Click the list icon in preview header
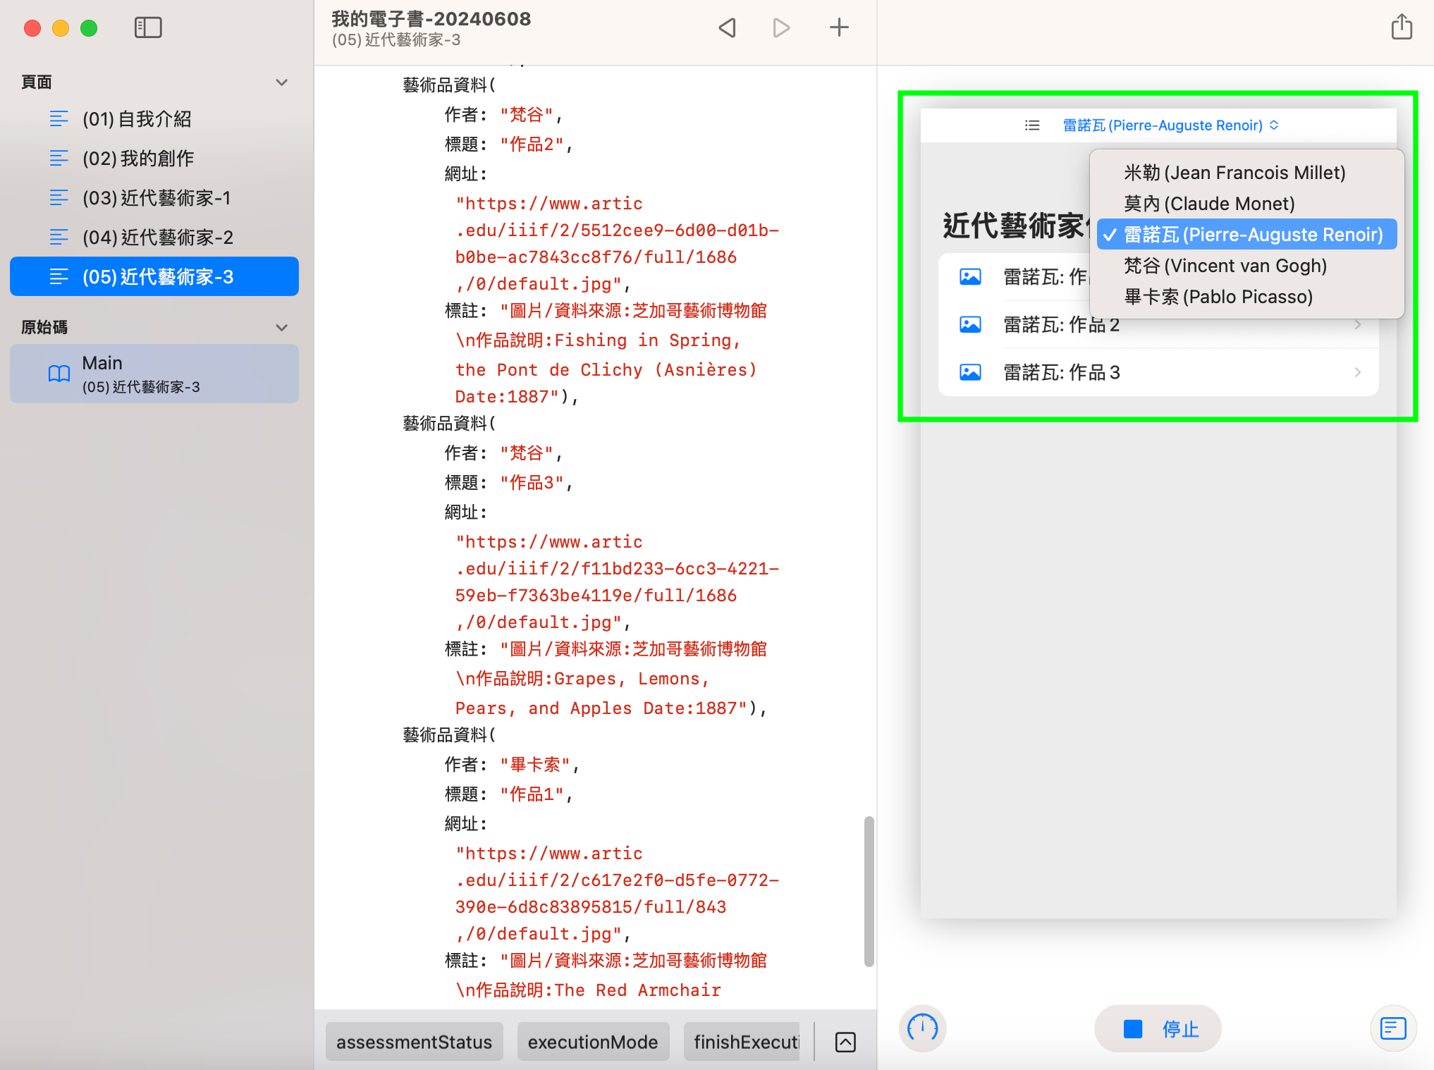This screenshot has height=1070, width=1434. click(1032, 125)
